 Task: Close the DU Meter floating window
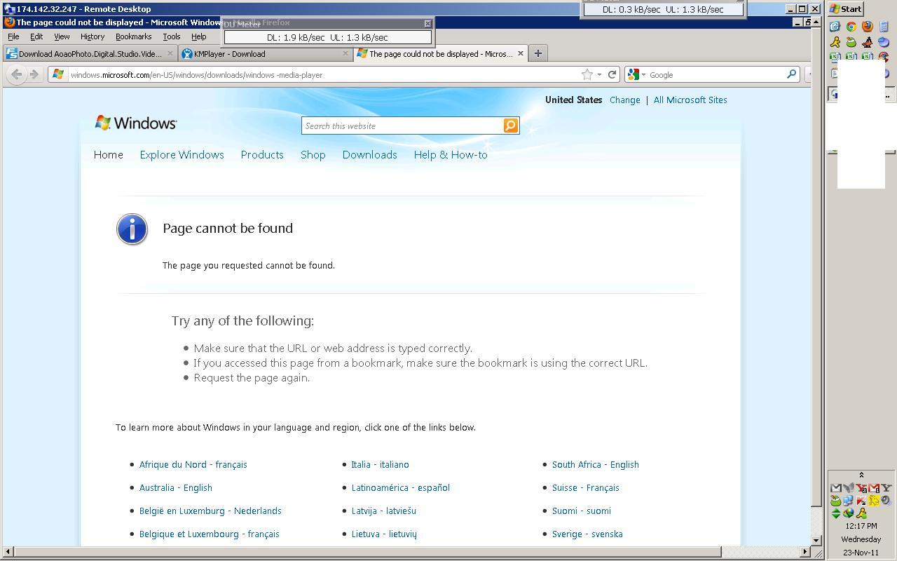[x=427, y=23]
